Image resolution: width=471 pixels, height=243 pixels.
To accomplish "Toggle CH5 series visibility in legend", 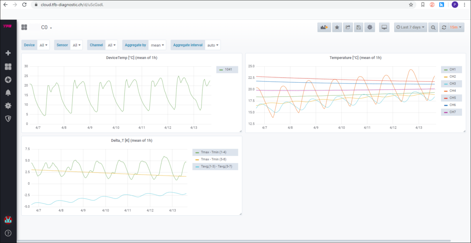I will 452,98.
